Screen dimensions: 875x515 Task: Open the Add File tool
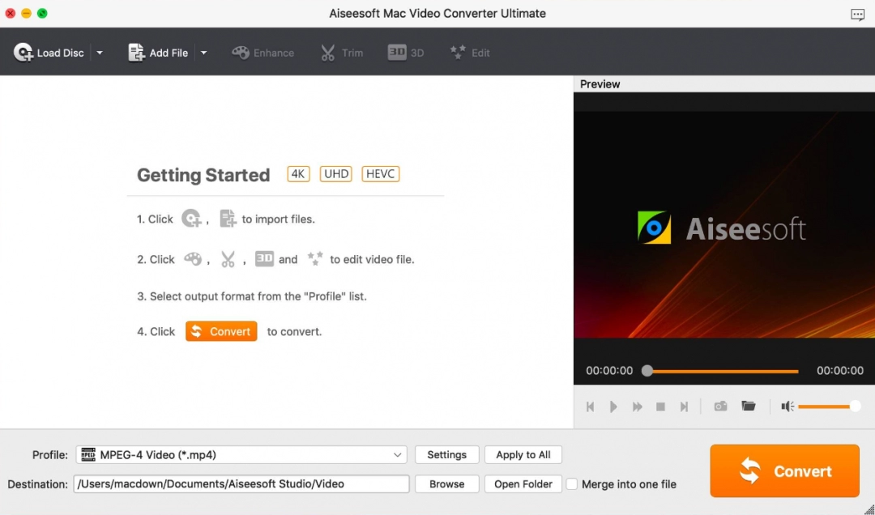click(x=158, y=52)
